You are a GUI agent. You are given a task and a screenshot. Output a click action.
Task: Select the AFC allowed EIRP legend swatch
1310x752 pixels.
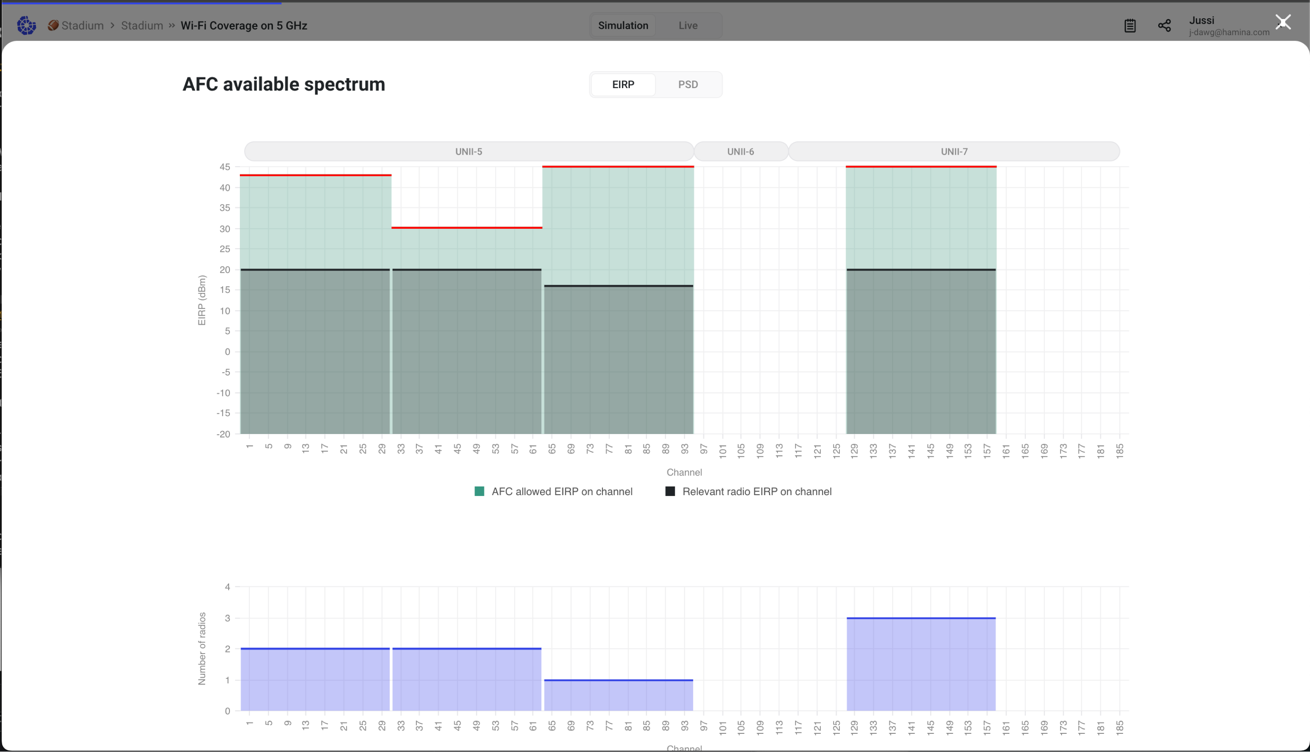[x=480, y=491]
